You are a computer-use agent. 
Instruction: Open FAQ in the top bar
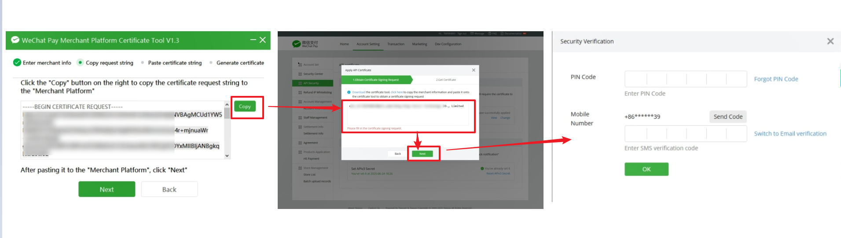coord(492,33)
